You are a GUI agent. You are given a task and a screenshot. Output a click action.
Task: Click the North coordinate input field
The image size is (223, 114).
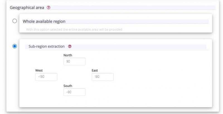74,62
